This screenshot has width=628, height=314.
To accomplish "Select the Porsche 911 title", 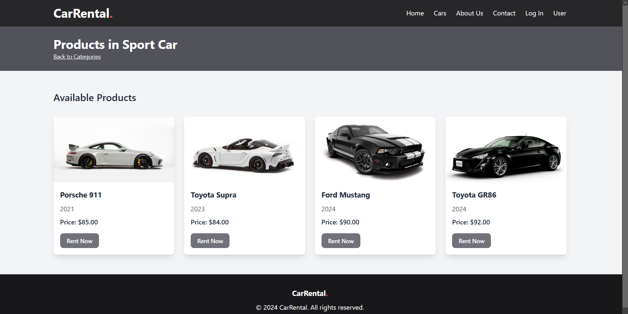I will (x=81, y=195).
